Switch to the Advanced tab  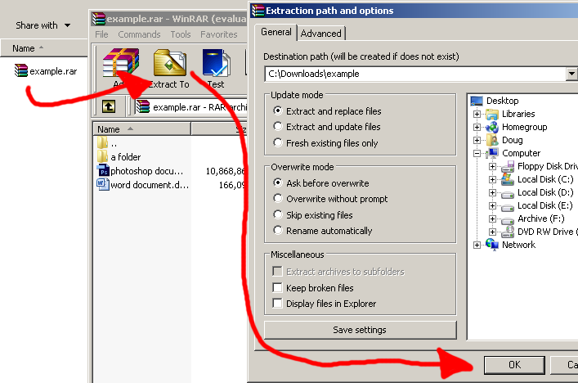(320, 34)
